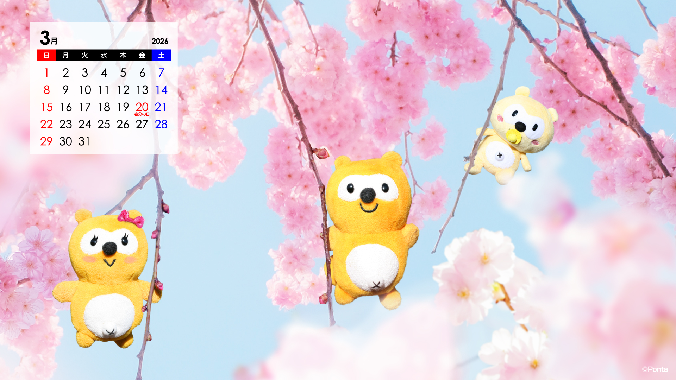This screenshot has height=380, width=676.
Task: Click the ©Ponta copyright text
Action: [655, 369]
